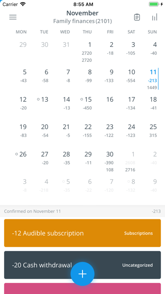Select November 30 in the calendar
This screenshot has width=165, height=294.
tap(110, 161)
